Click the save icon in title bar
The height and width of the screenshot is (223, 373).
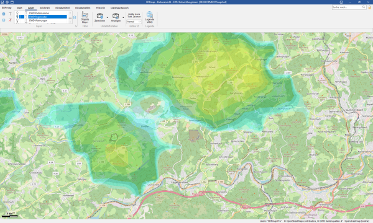click(x=2, y=2)
